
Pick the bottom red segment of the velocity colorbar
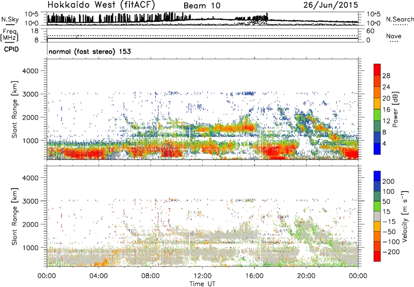pos(377,256)
